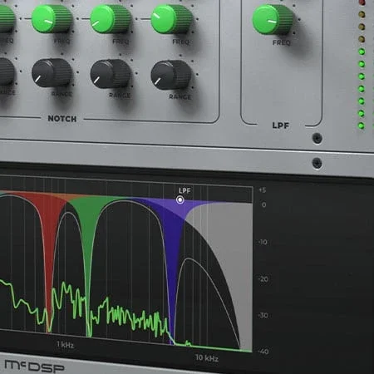Click the -10 scale label
The image size is (374, 374).
pyautogui.click(x=263, y=242)
